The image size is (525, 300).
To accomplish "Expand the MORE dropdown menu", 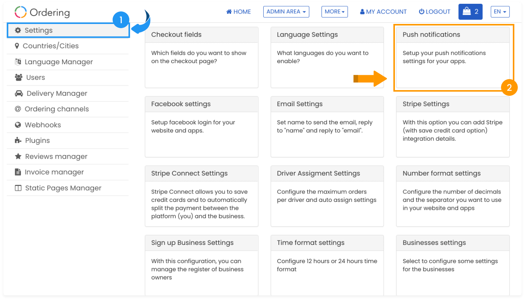I will [x=335, y=12].
